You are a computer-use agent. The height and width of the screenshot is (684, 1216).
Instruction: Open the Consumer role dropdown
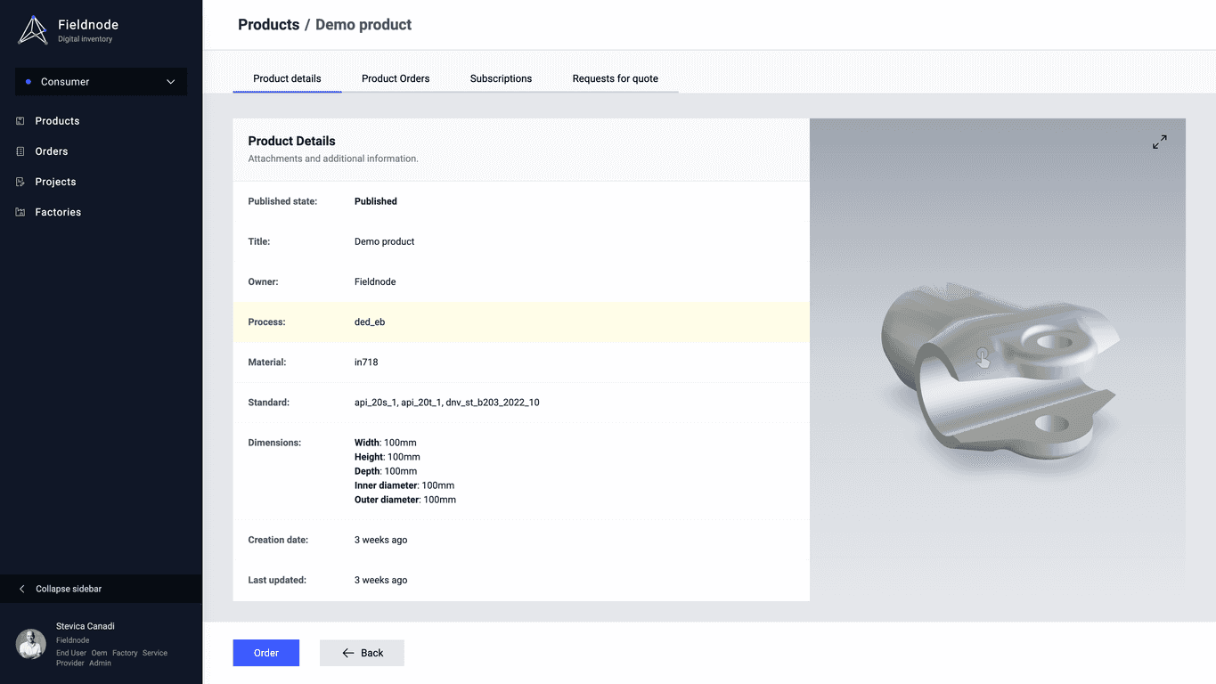101,82
